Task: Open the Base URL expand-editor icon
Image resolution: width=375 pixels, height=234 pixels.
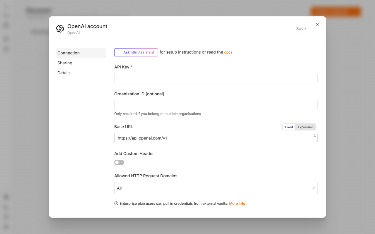Action: (315, 136)
